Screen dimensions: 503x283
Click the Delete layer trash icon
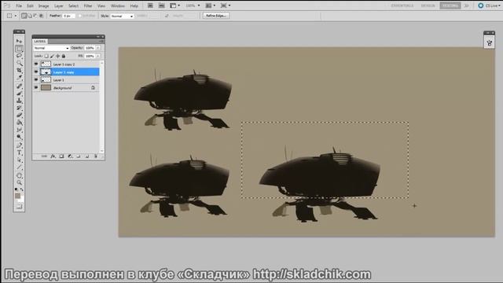[95, 156]
